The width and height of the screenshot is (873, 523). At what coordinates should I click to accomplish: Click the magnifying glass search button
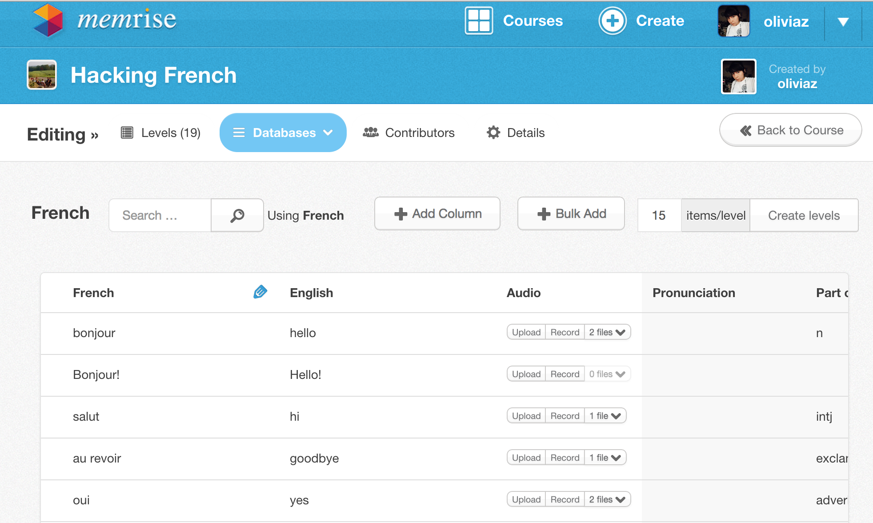click(237, 215)
